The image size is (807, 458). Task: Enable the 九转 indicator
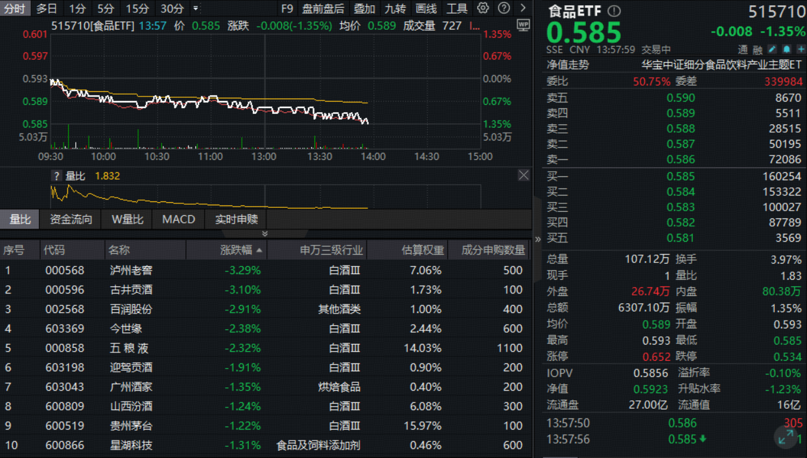tap(394, 8)
